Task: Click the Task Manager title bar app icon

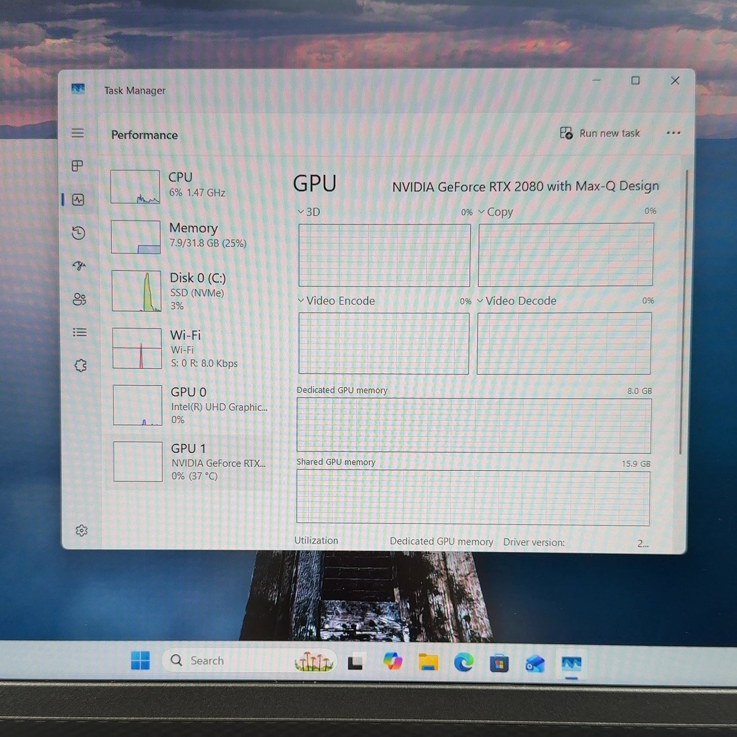Action: (78, 89)
